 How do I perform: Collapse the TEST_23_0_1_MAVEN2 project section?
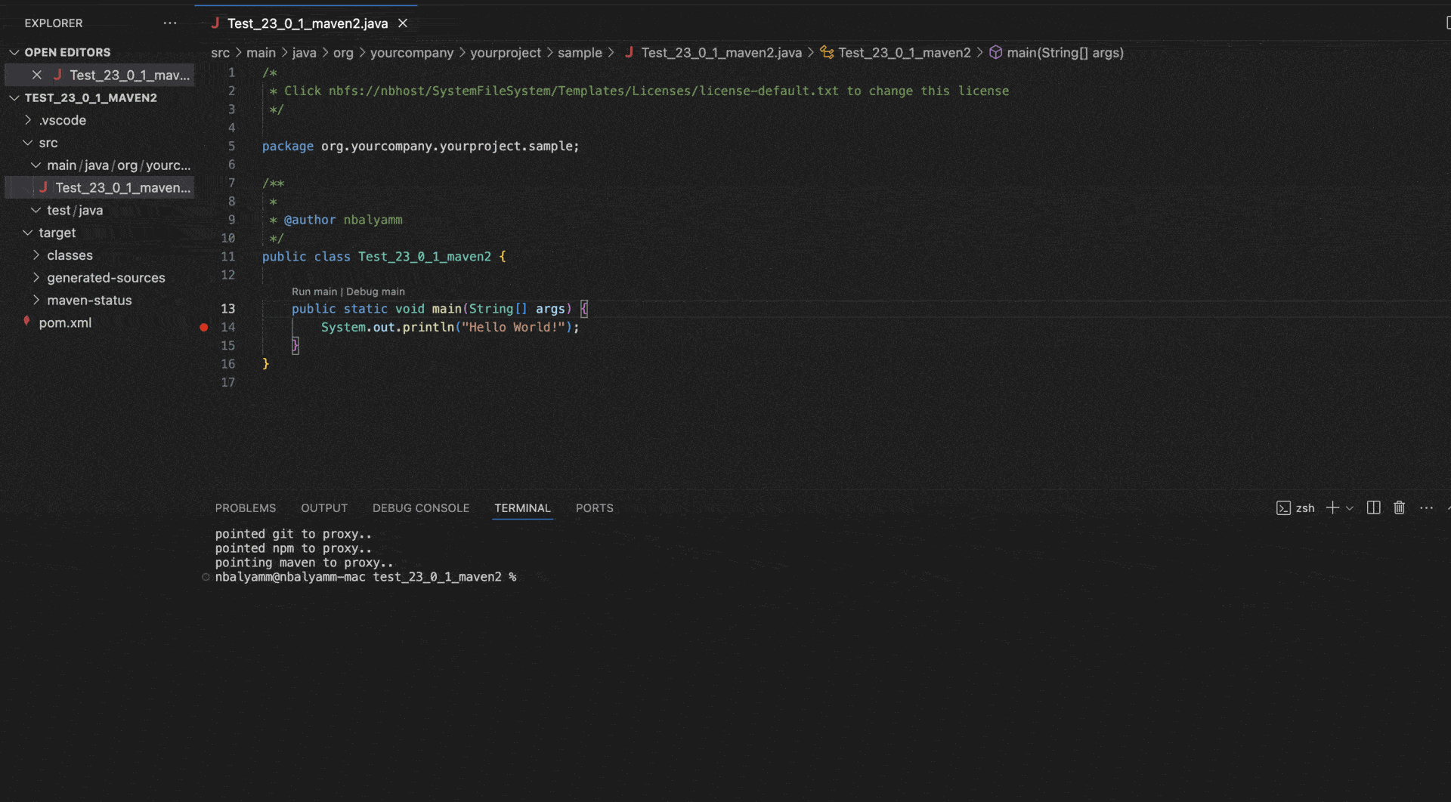point(14,97)
